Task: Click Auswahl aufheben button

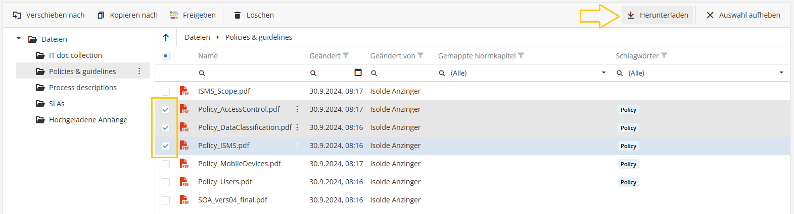Action: tap(743, 15)
